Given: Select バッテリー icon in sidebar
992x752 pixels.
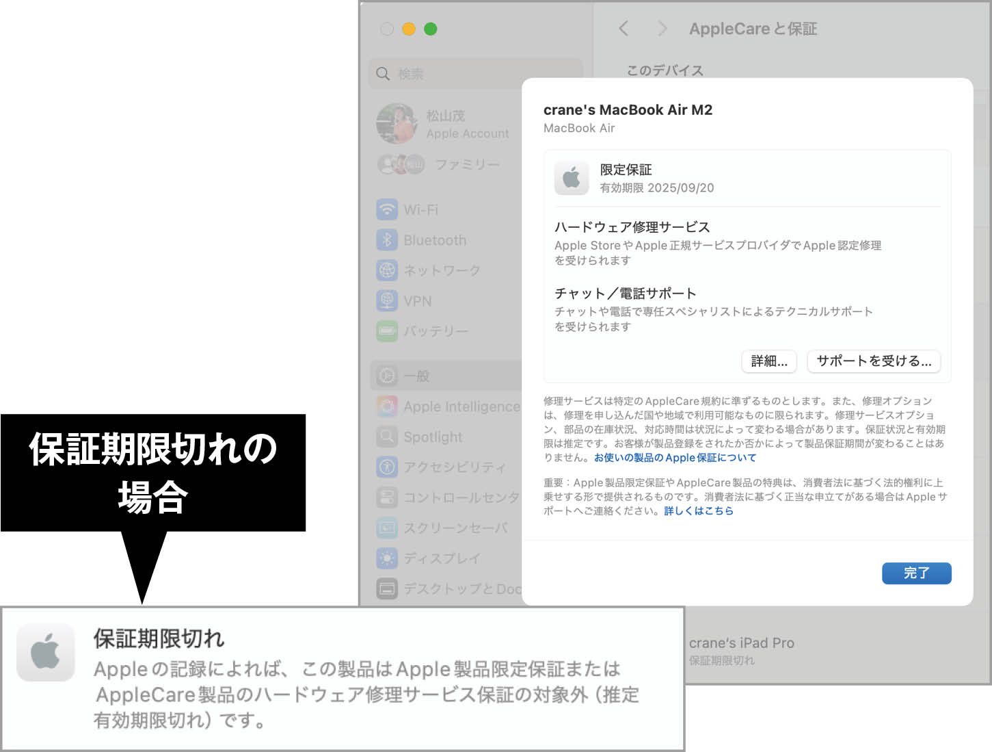Looking at the screenshot, I should click(387, 331).
